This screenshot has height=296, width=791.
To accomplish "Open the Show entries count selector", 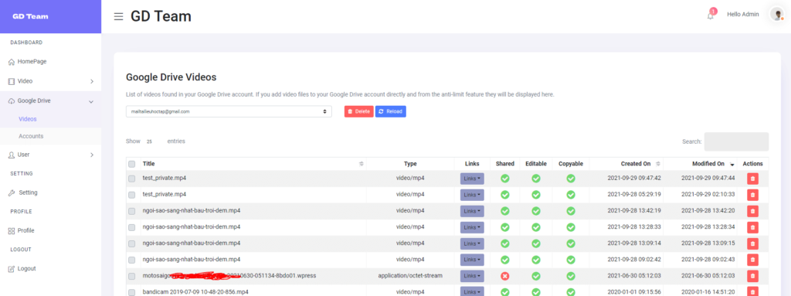I will pyautogui.click(x=151, y=141).
